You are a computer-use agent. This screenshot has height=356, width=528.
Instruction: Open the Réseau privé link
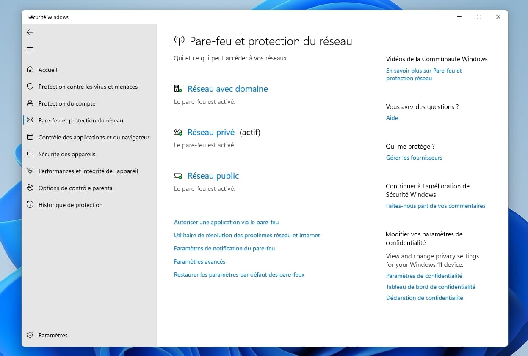tap(211, 132)
